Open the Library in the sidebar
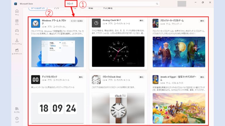Screen dimensions: 225x126 (x=17, y=110)
